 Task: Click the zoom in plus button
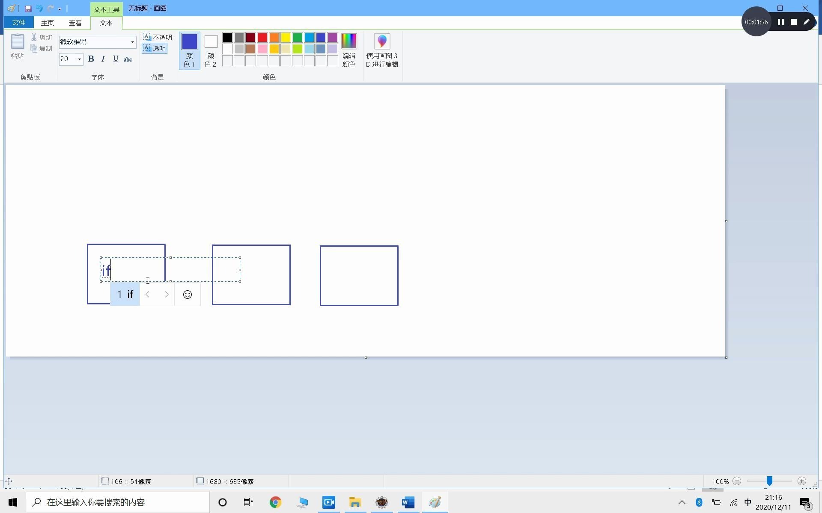[x=802, y=481]
